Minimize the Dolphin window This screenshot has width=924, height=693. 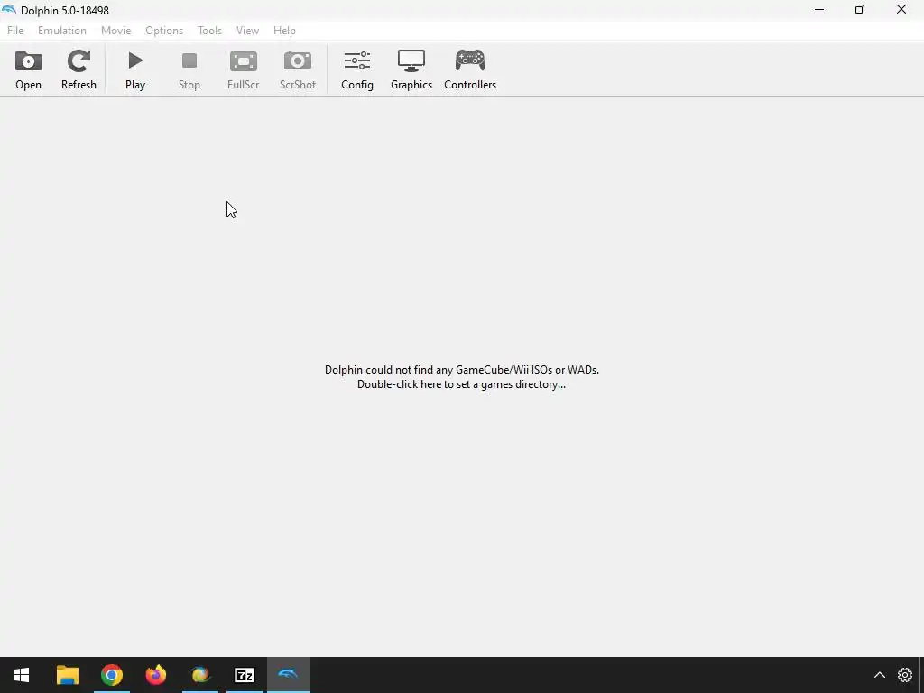click(x=819, y=9)
